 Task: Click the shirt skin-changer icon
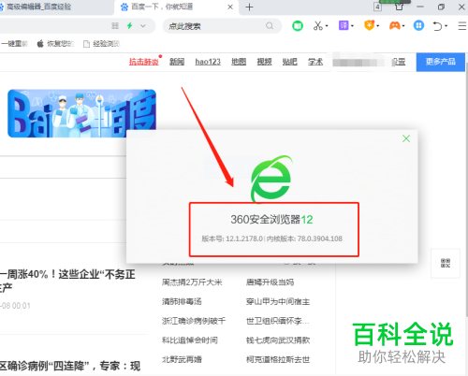tap(399, 7)
